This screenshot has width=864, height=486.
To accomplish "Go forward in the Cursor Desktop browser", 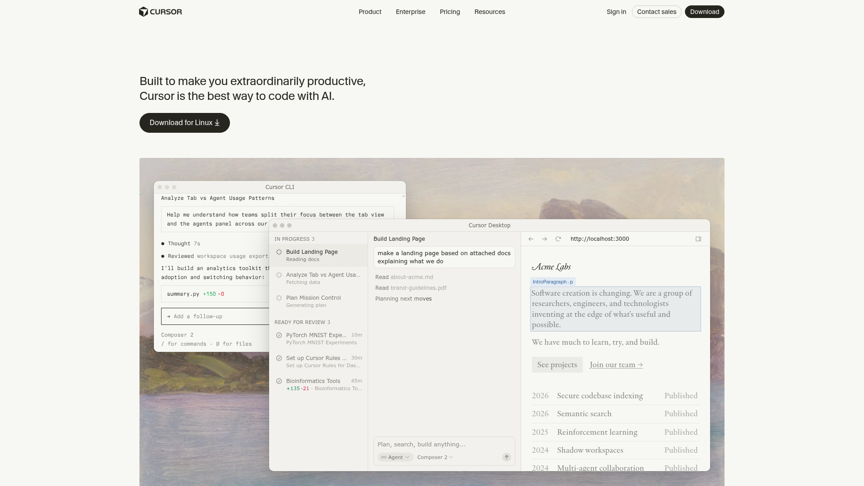I will pyautogui.click(x=544, y=239).
